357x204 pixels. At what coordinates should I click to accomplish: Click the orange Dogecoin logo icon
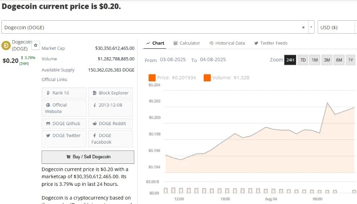tap(6, 45)
